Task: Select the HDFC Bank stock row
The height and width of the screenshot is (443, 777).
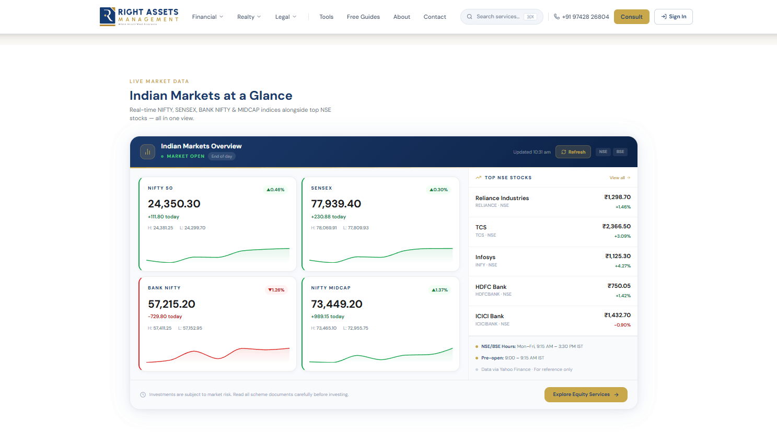Action: coord(553,291)
